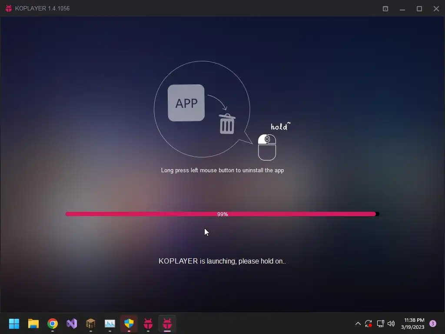Click the KOPLAYER logo in title bar
445x334 pixels.
coord(9,8)
